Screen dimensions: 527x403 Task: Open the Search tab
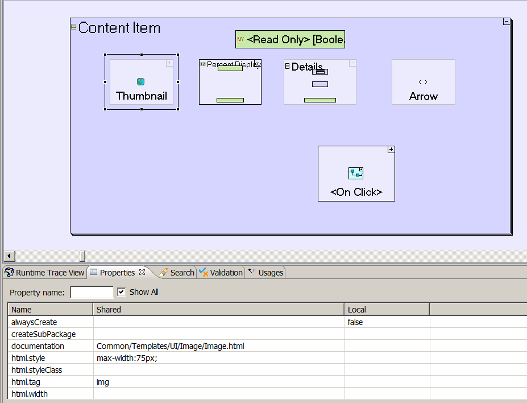[177, 273]
